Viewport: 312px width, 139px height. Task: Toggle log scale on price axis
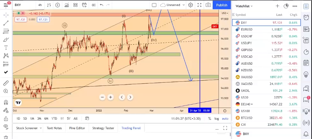[217, 118]
